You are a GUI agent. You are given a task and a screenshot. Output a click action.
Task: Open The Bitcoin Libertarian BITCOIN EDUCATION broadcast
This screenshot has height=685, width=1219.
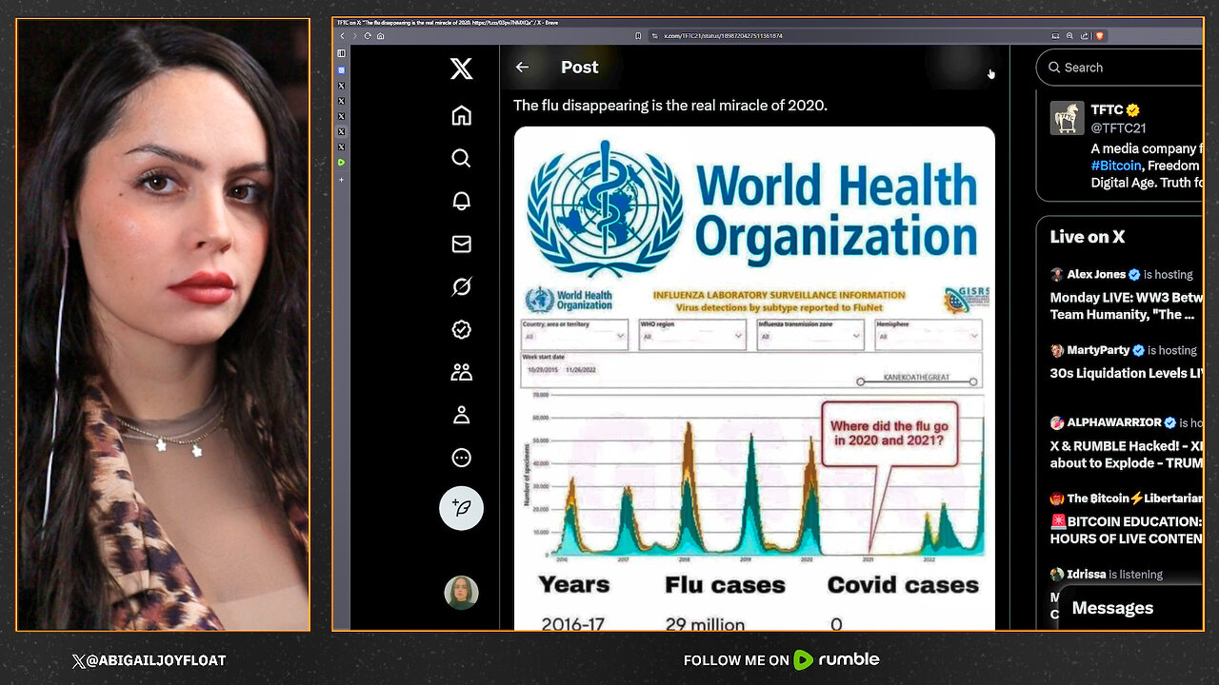[x=1126, y=519]
